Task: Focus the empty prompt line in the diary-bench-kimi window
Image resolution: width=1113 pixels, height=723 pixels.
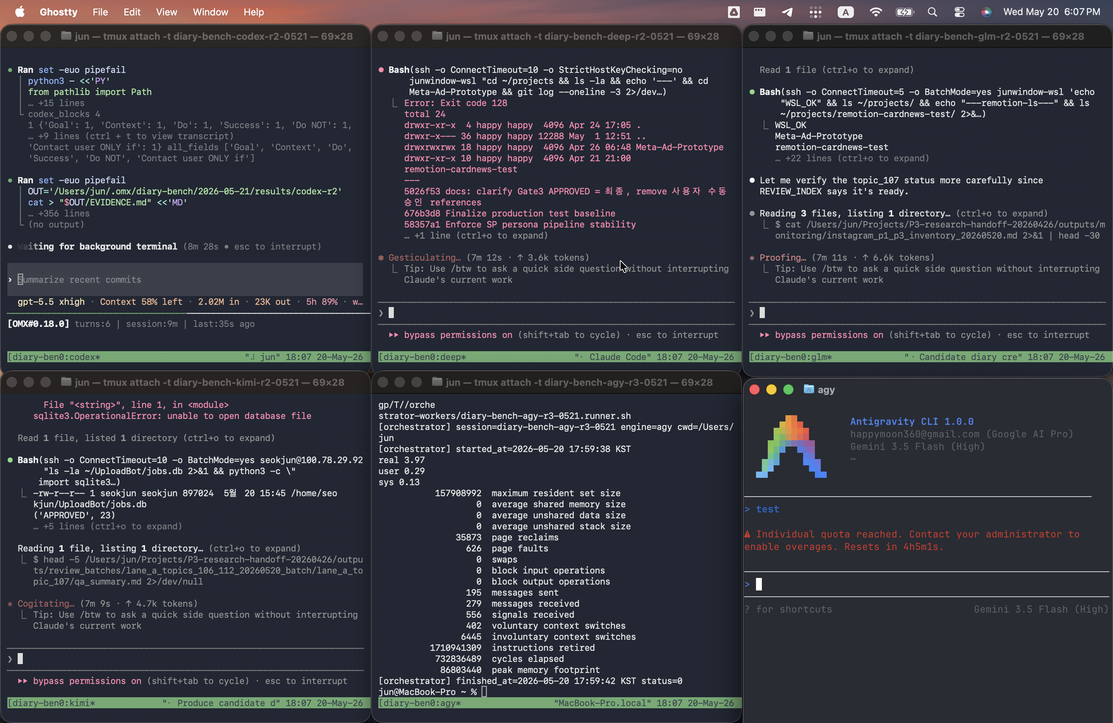Action: coord(185,659)
